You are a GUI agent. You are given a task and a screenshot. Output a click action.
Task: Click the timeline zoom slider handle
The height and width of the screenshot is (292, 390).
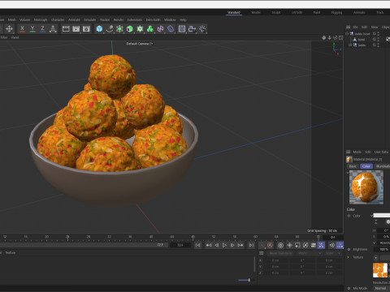click(x=249, y=280)
